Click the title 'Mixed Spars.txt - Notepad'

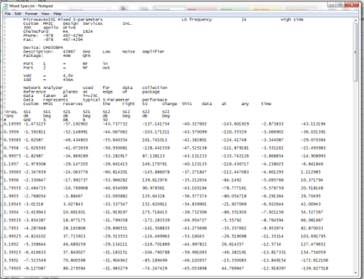pos(31,6)
